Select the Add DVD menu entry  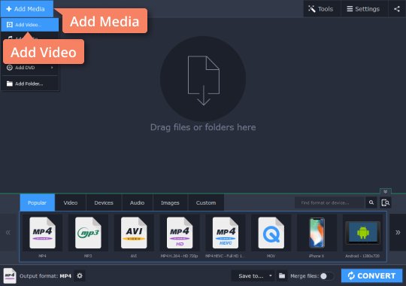[x=30, y=68]
